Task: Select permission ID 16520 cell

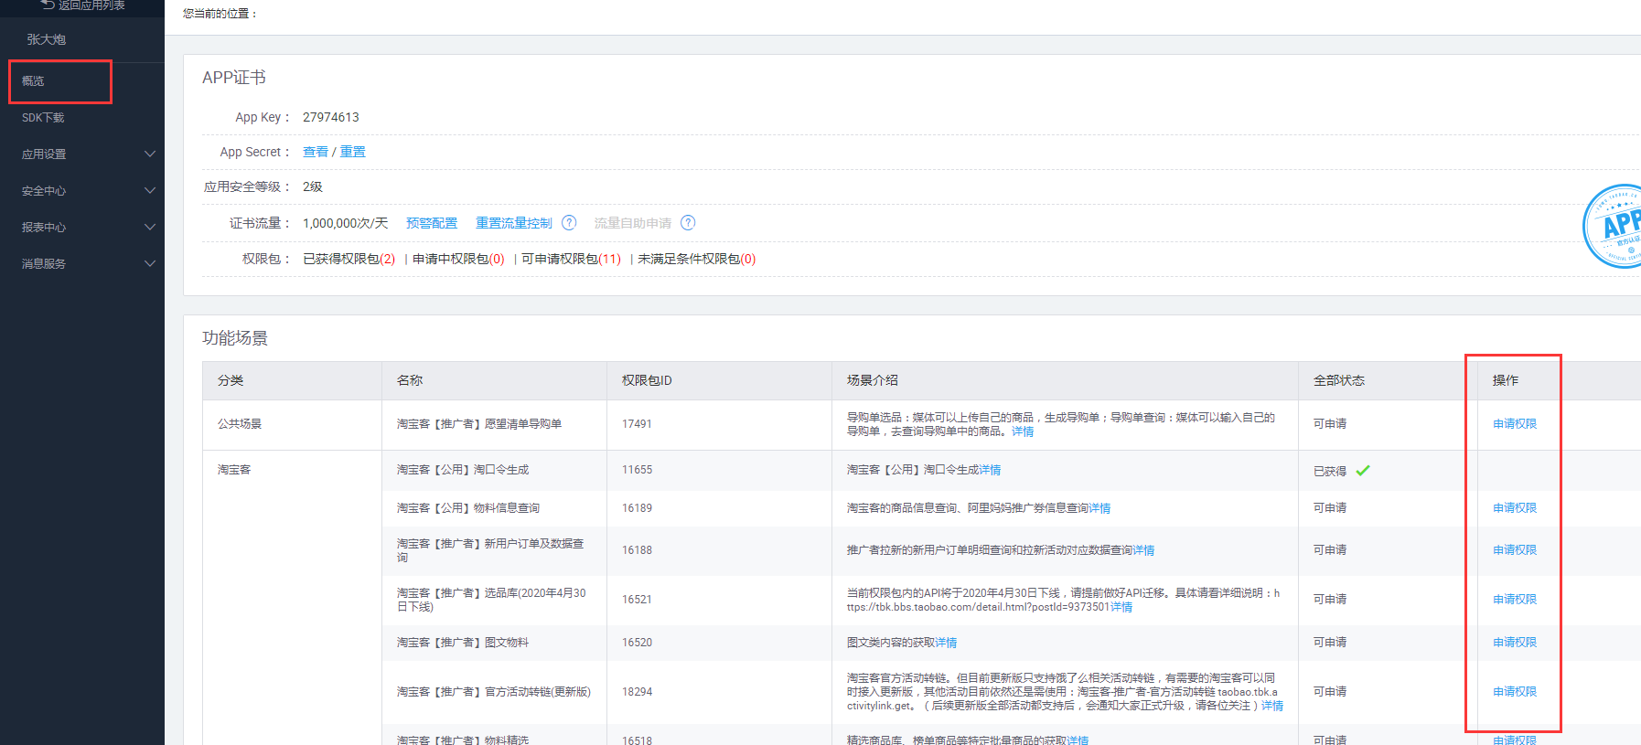Action: [x=637, y=643]
